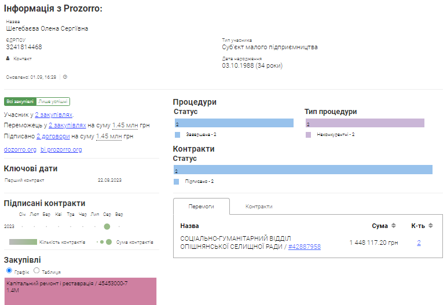
Task: Click the pink Капітальний ремонт treemap block
Action: click(80, 291)
